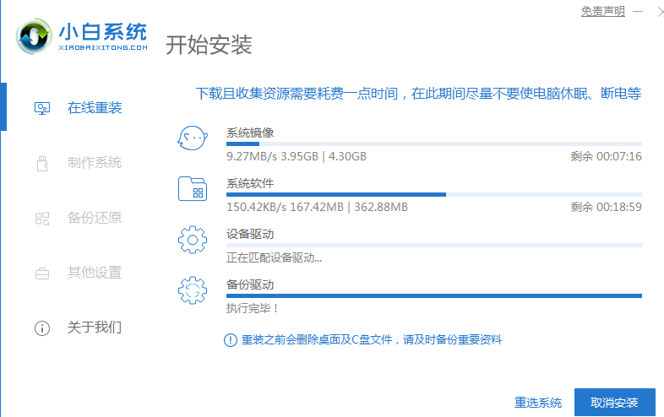Click the info icon beside 关于我们
This screenshot has width=664, height=417.
click(42, 328)
